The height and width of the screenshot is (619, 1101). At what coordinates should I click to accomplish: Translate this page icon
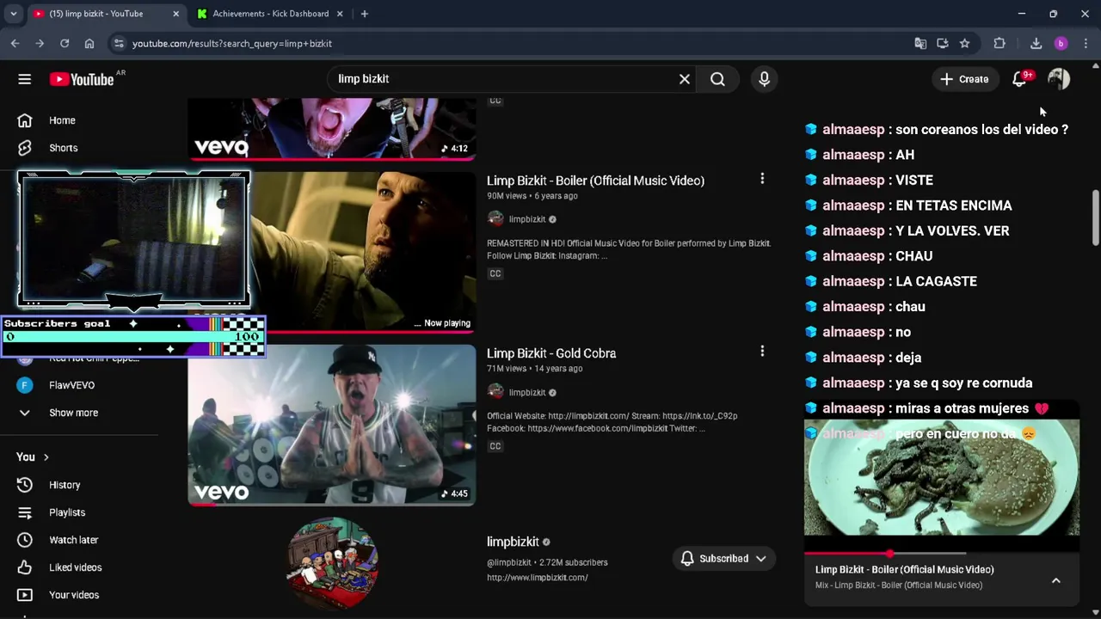pos(920,43)
